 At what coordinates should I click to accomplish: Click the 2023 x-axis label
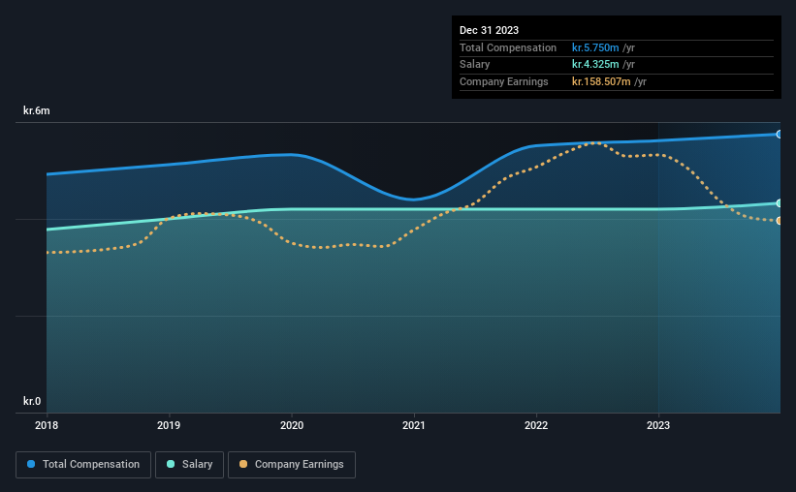[x=658, y=425]
